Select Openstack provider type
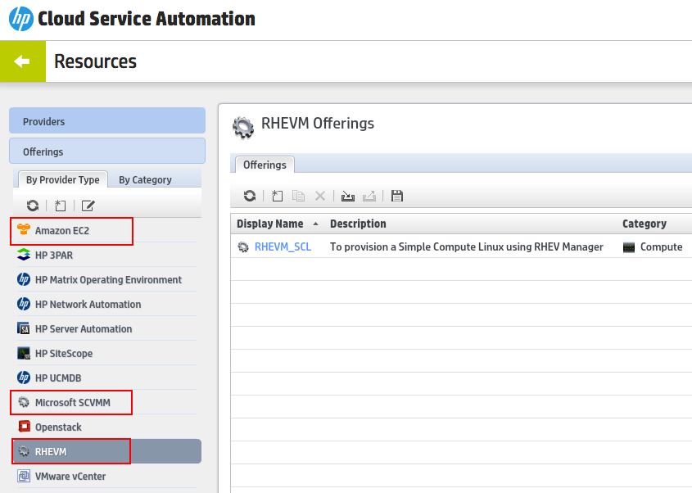This screenshot has width=692, height=493. tap(106, 427)
